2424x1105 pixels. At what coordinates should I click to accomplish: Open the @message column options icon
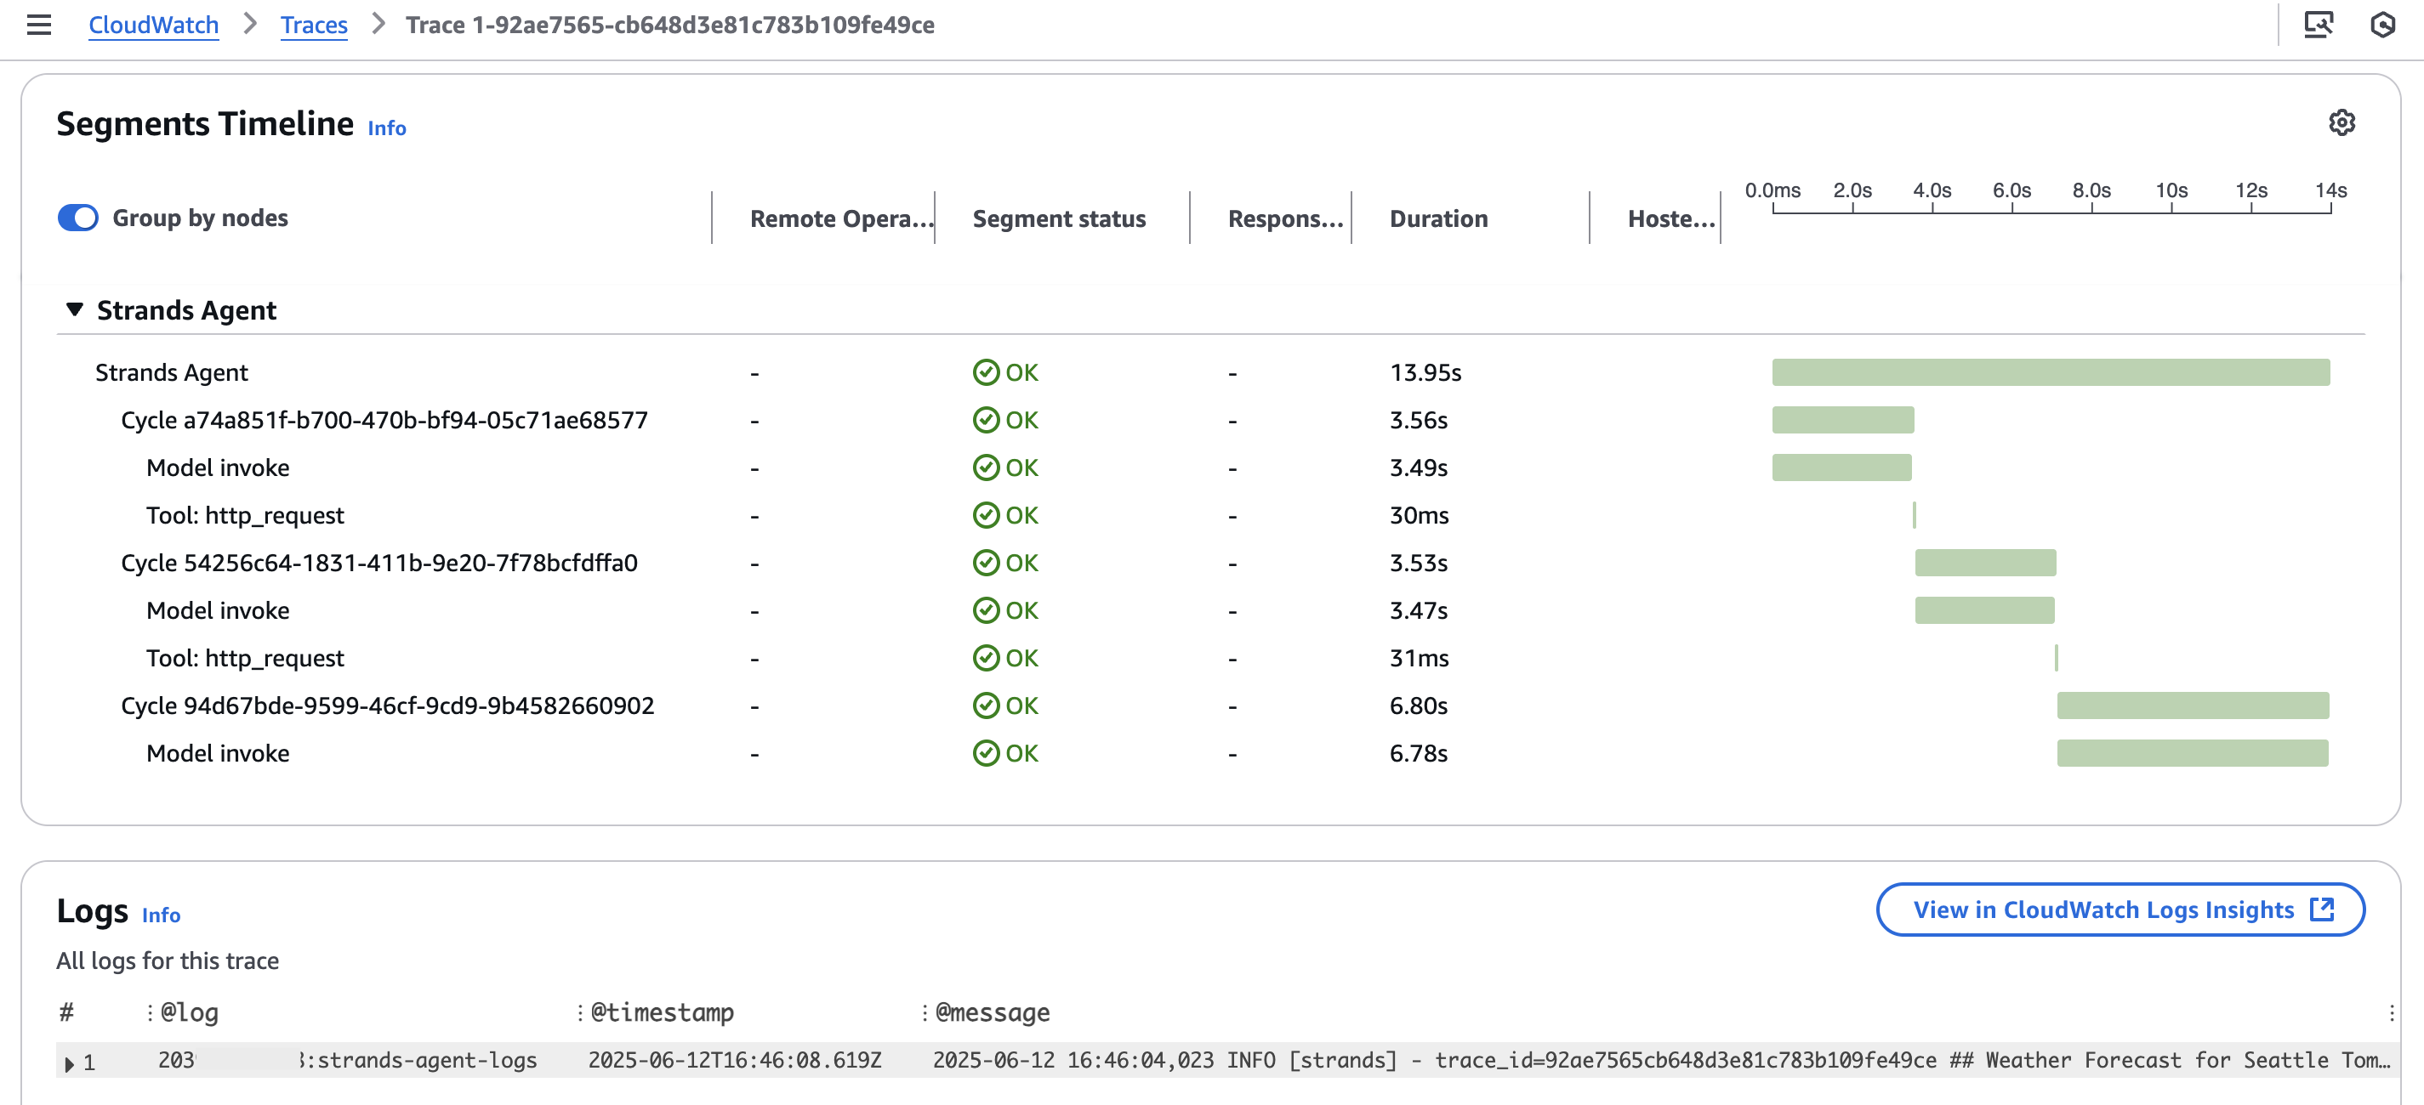coord(923,1011)
